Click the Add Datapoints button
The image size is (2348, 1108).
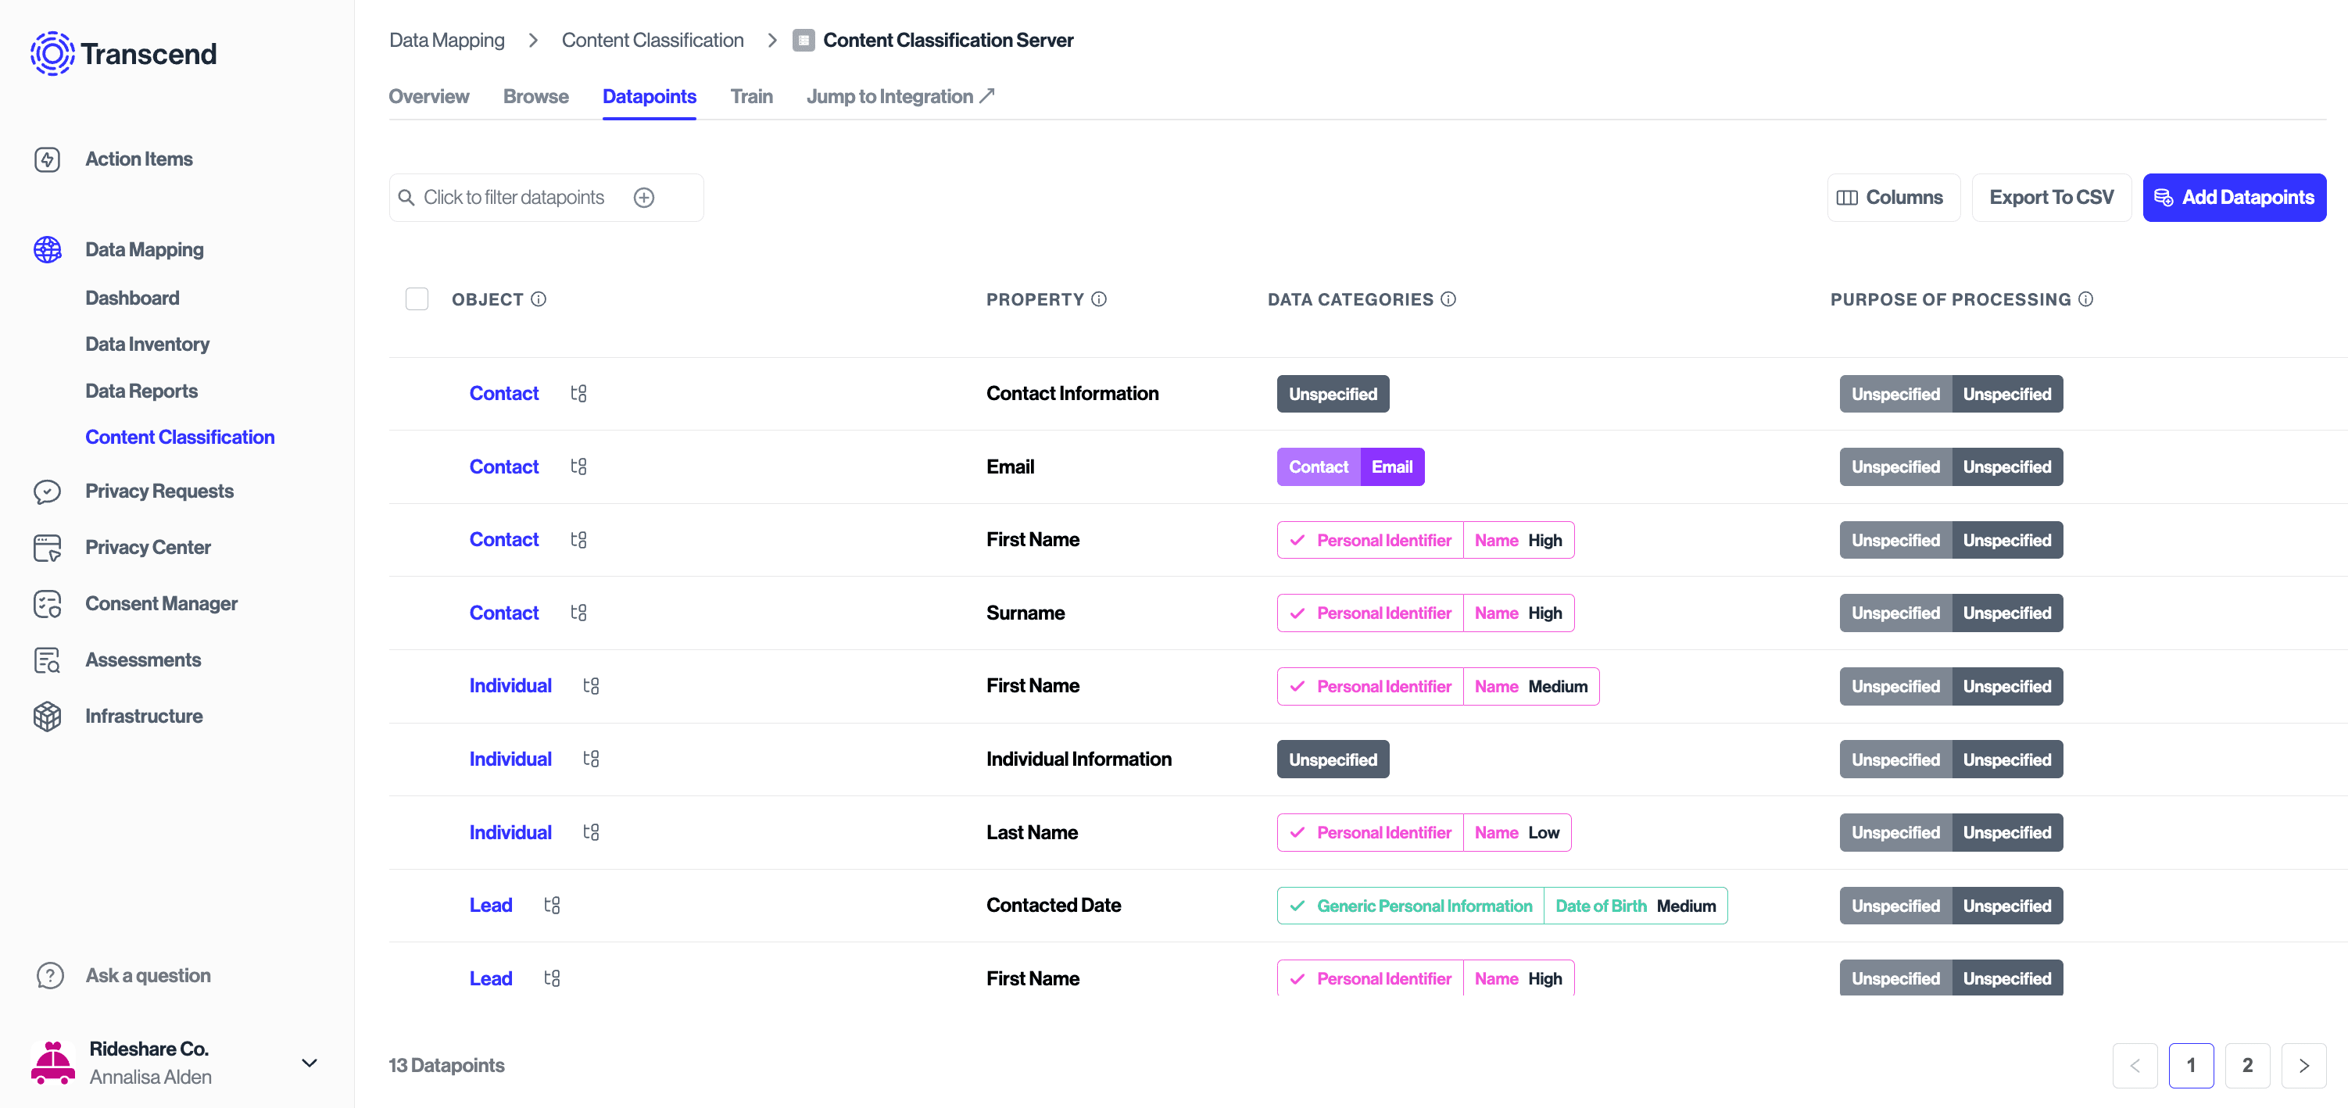tap(2233, 198)
